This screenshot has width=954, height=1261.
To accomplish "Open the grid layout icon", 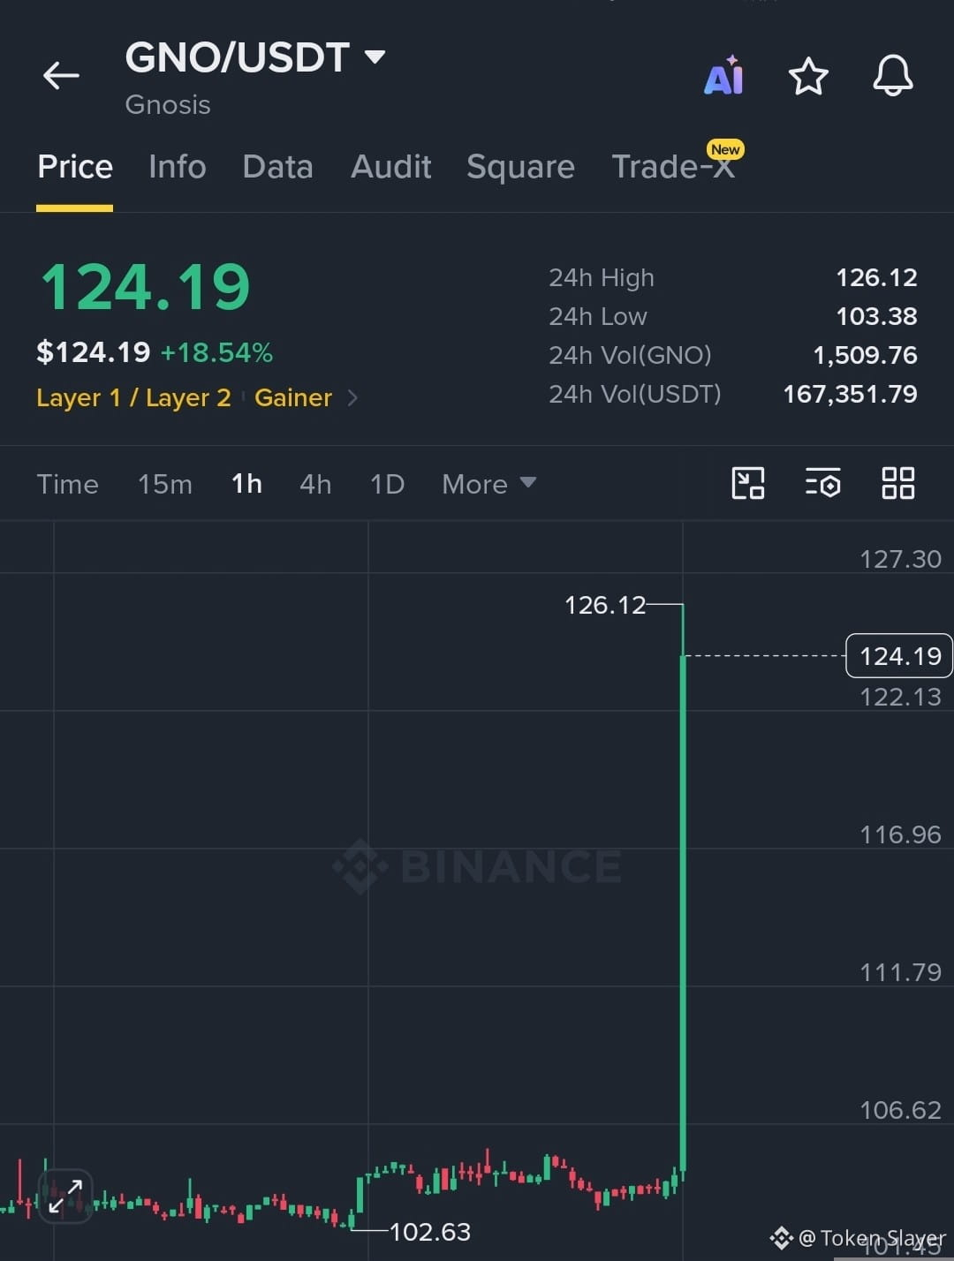I will (x=898, y=483).
